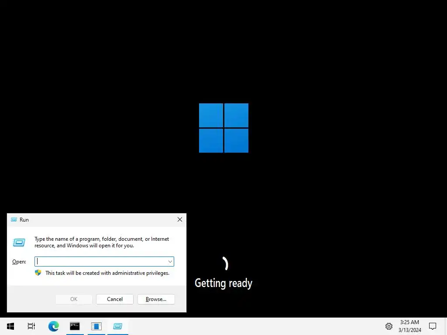The image size is (447, 335).
Task: Switch to the blue-square app in the taskbar
Action: tap(96, 326)
